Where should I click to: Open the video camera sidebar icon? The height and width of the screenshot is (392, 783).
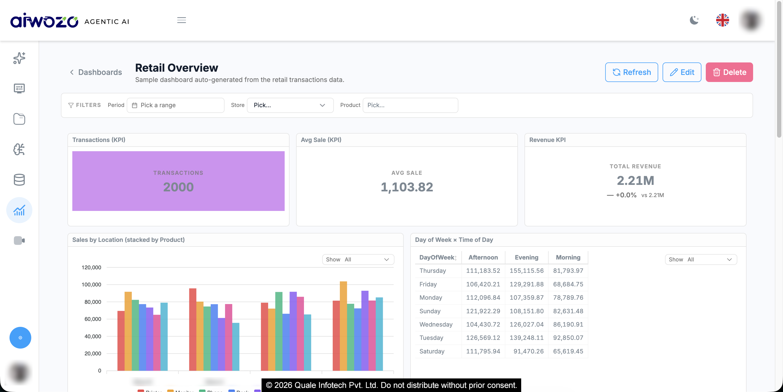tap(19, 241)
